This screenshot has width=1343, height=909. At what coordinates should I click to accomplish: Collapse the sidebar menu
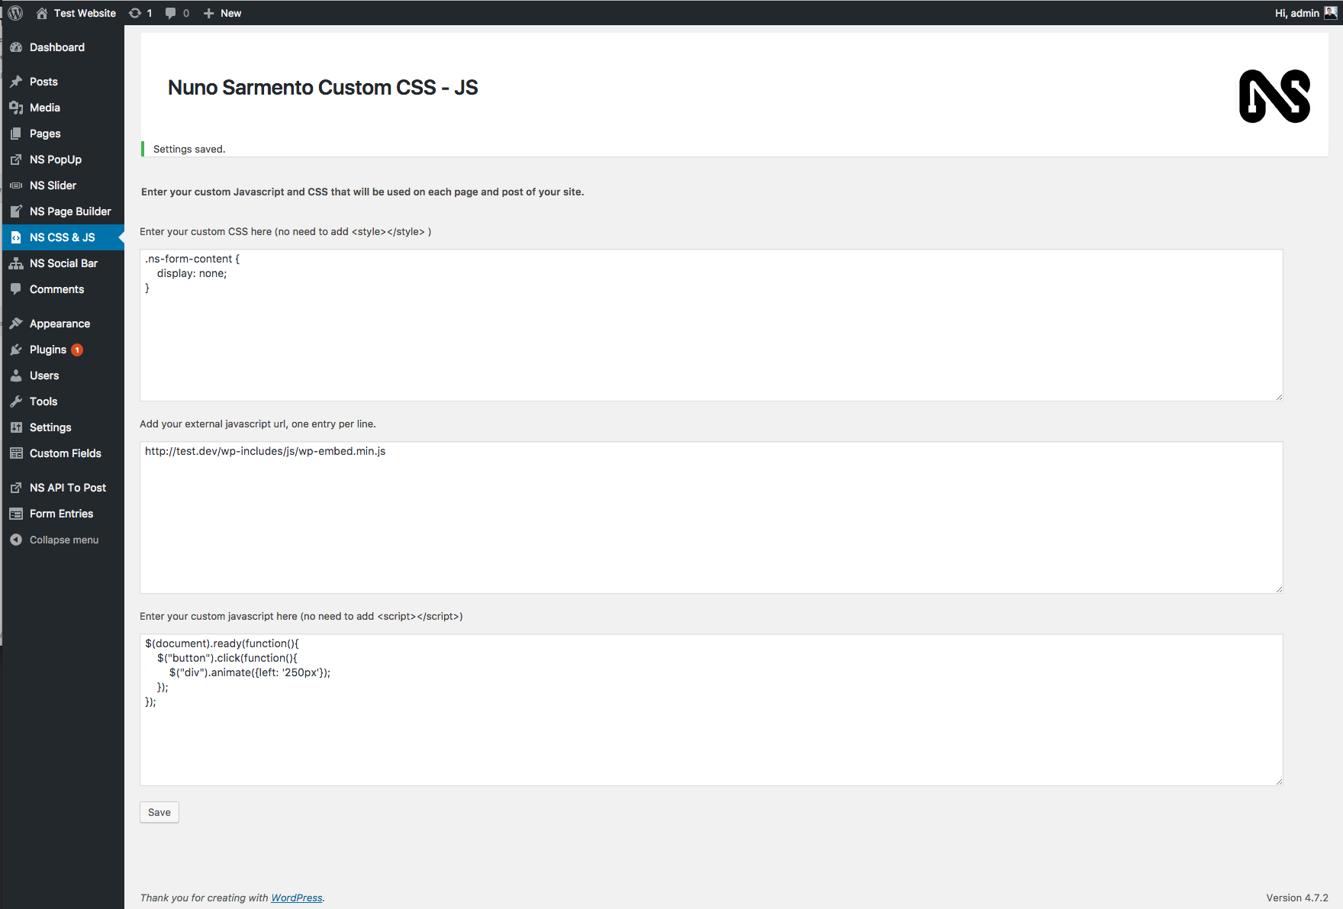63,540
